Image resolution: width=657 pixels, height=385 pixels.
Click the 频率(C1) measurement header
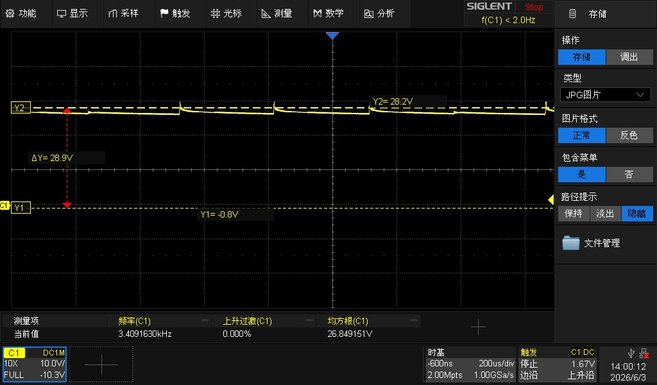pyautogui.click(x=135, y=321)
